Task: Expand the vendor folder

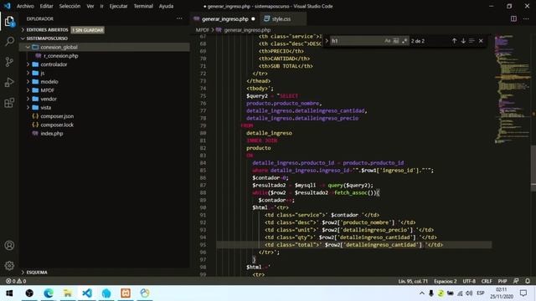Action: [x=28, y=99]
